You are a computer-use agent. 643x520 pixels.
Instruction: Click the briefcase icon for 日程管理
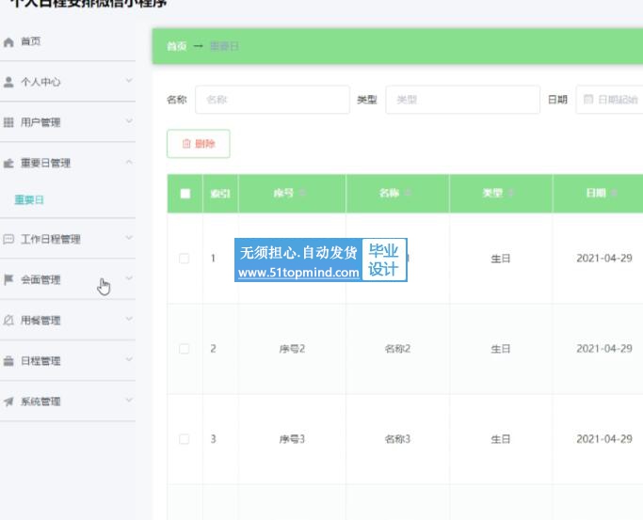tap(9, 361)
